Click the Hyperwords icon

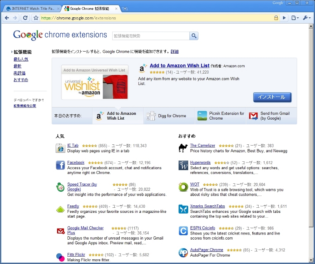click(x=183, y=165)
